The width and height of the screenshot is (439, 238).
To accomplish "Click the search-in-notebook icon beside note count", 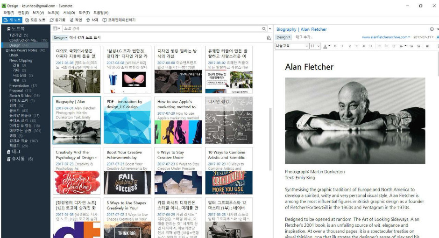I will 269,38.
